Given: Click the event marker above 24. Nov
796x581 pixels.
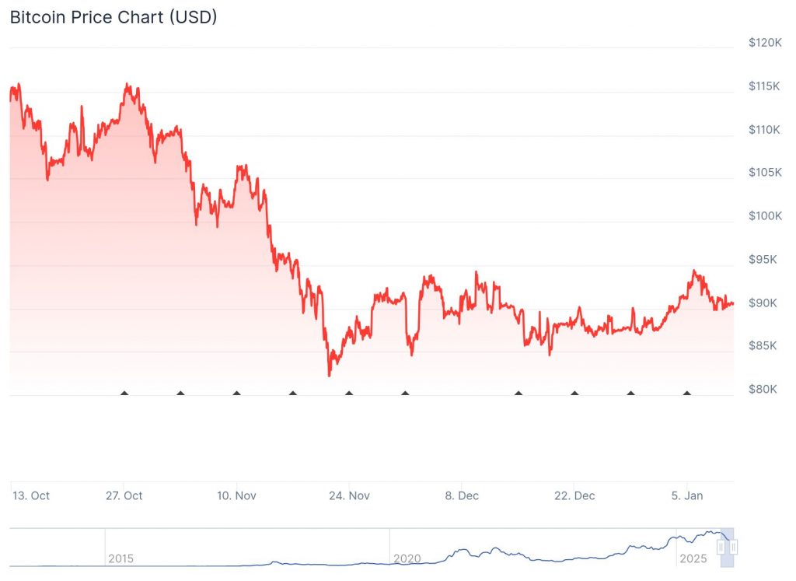Looking at the screenshot, I should click(349, 394).
